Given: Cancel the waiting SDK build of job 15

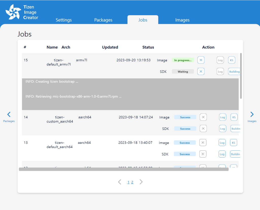Looking at the screenshot, I should coord(201,72).
